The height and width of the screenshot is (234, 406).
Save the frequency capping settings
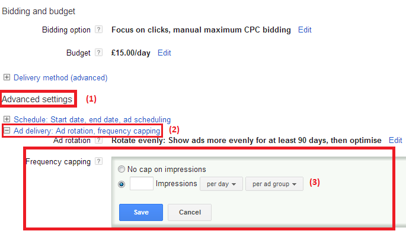coord(141,212)
